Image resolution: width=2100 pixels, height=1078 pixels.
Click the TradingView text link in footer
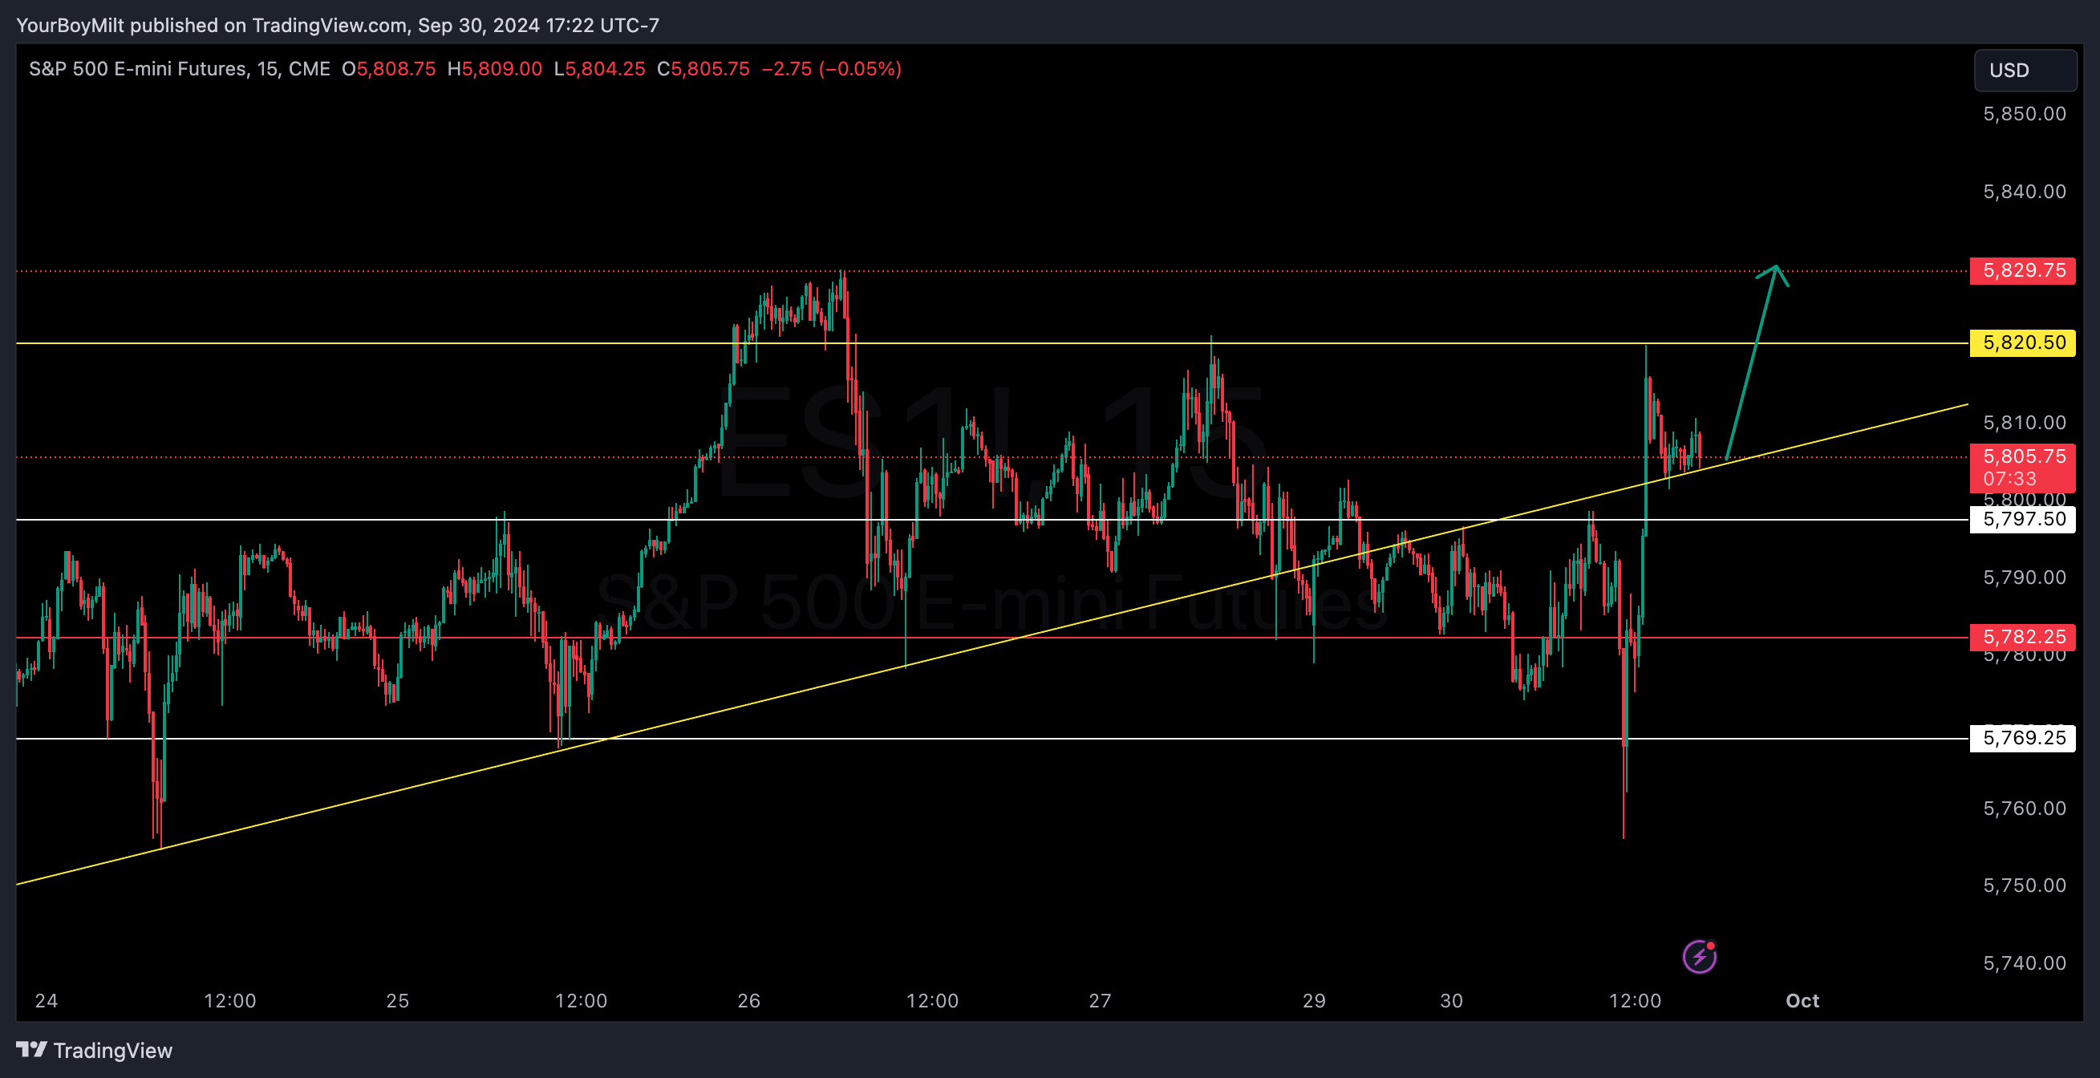coord(112,1050)
